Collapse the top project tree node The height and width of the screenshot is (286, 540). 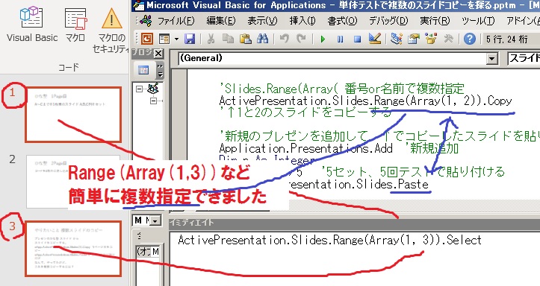(x=139, y=89)
